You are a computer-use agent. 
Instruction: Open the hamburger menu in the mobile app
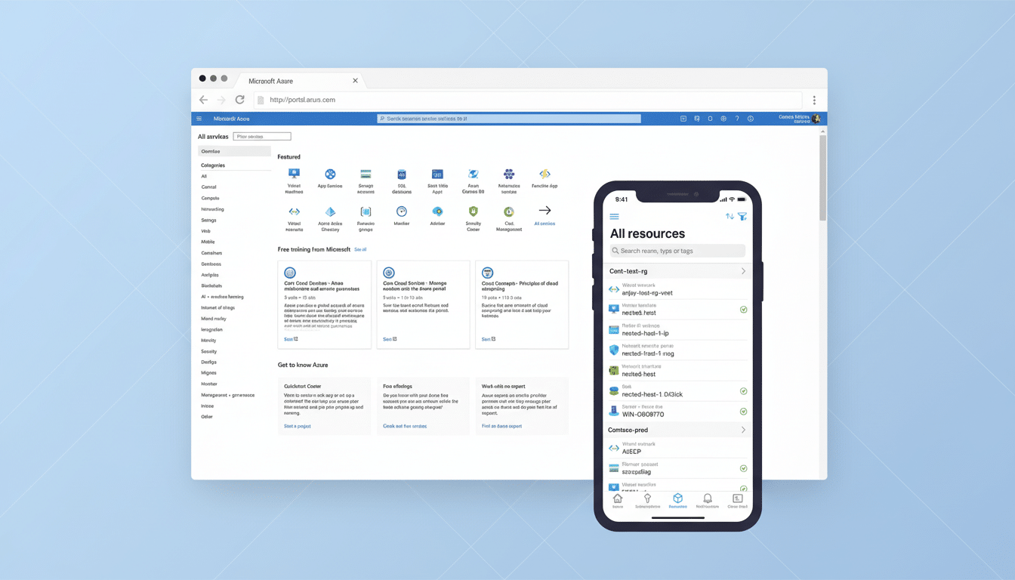point(615,216)
